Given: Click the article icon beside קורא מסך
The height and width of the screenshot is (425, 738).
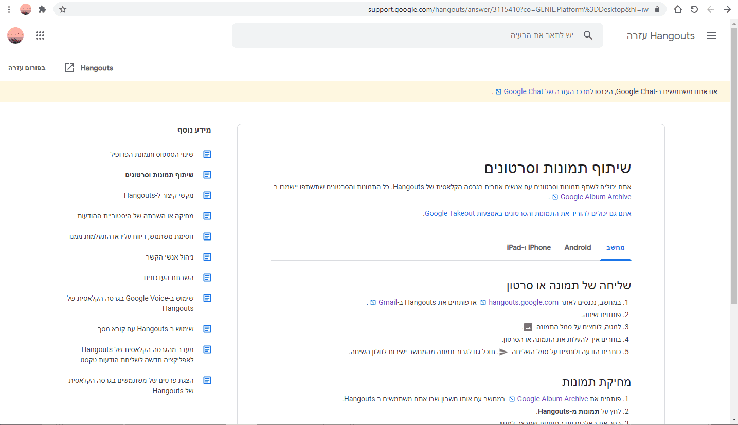Looking at the screenshot, I should (x=207, y=329).
